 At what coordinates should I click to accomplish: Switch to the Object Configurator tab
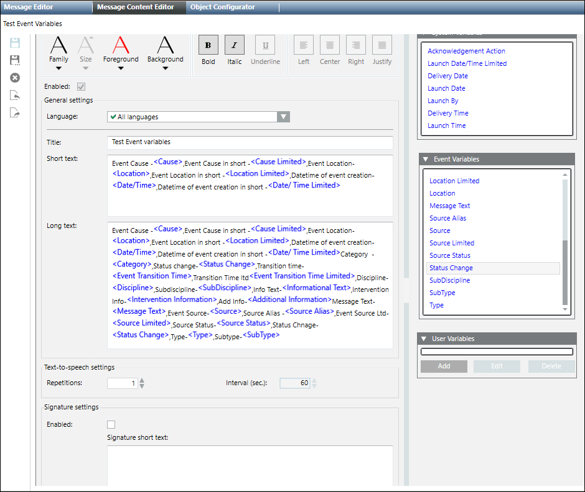tap(222, 7)
